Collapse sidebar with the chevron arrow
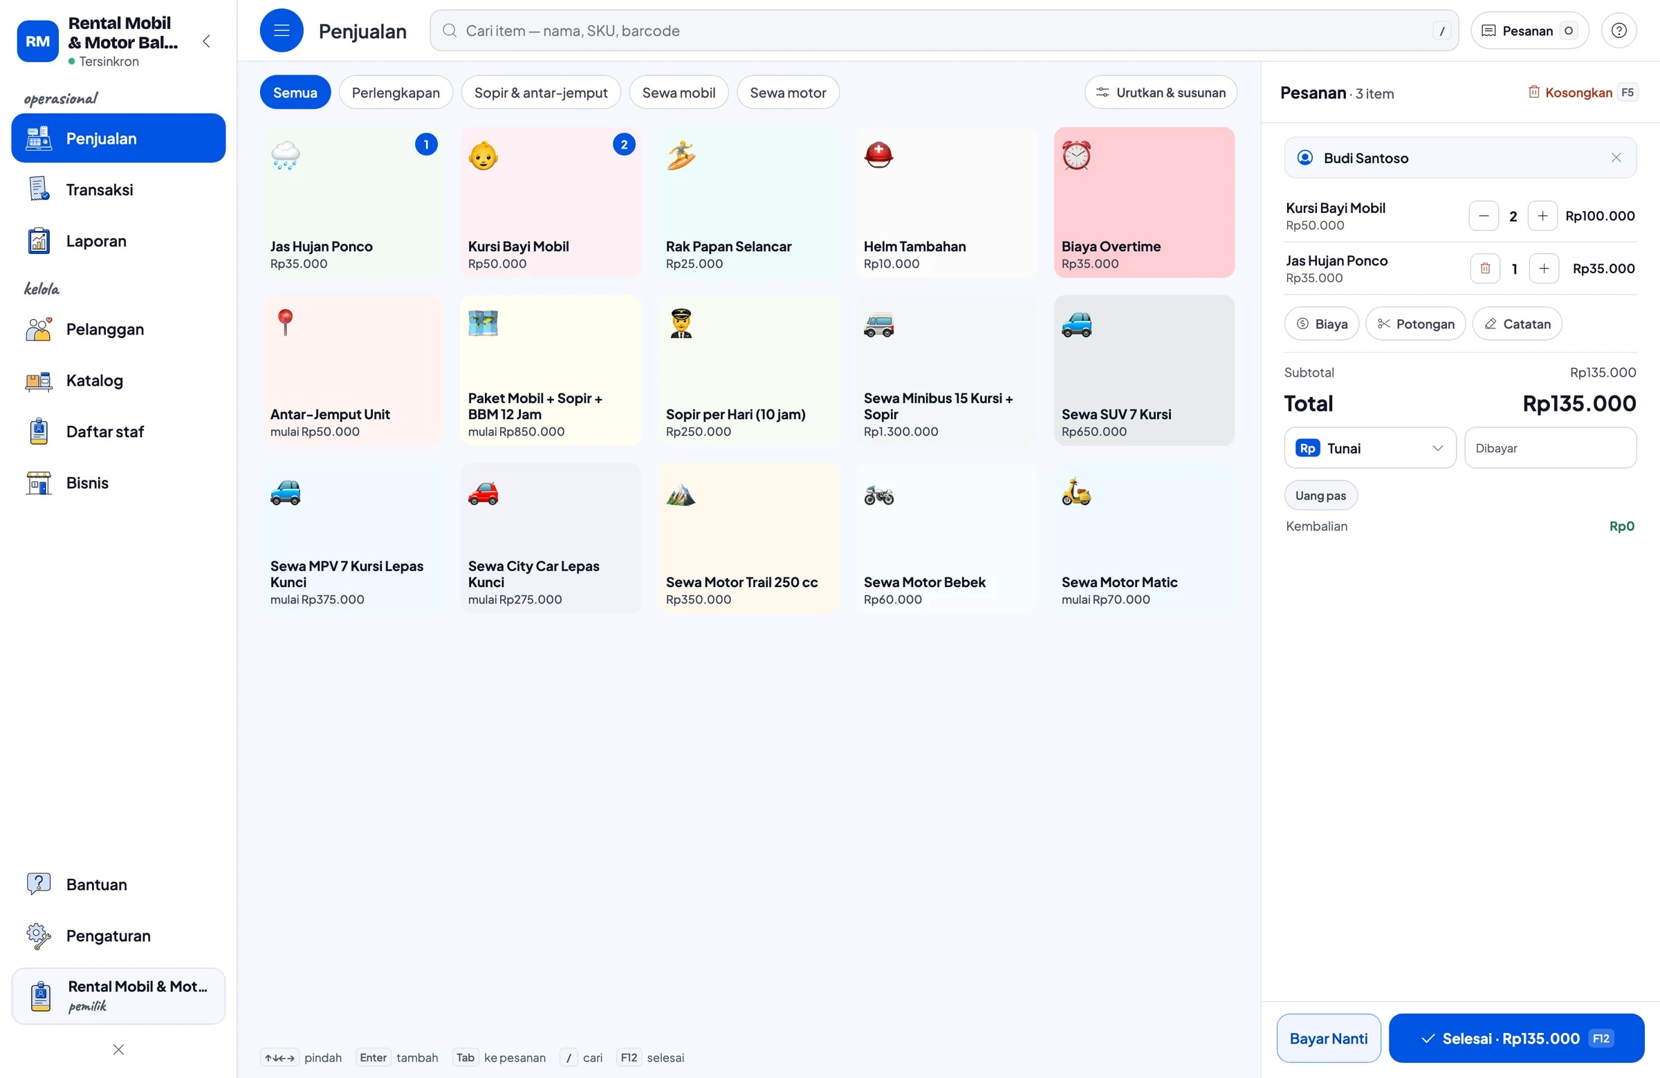1660x1078 pixels. click(205, 41)
